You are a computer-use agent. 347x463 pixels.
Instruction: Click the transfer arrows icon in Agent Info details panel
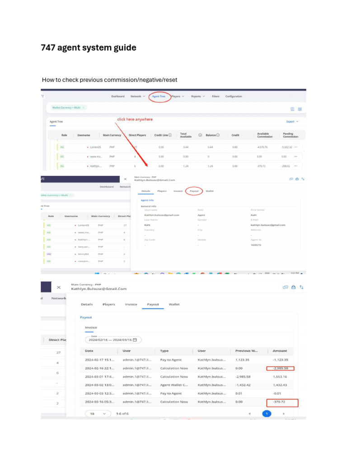[x=303, y=179]
